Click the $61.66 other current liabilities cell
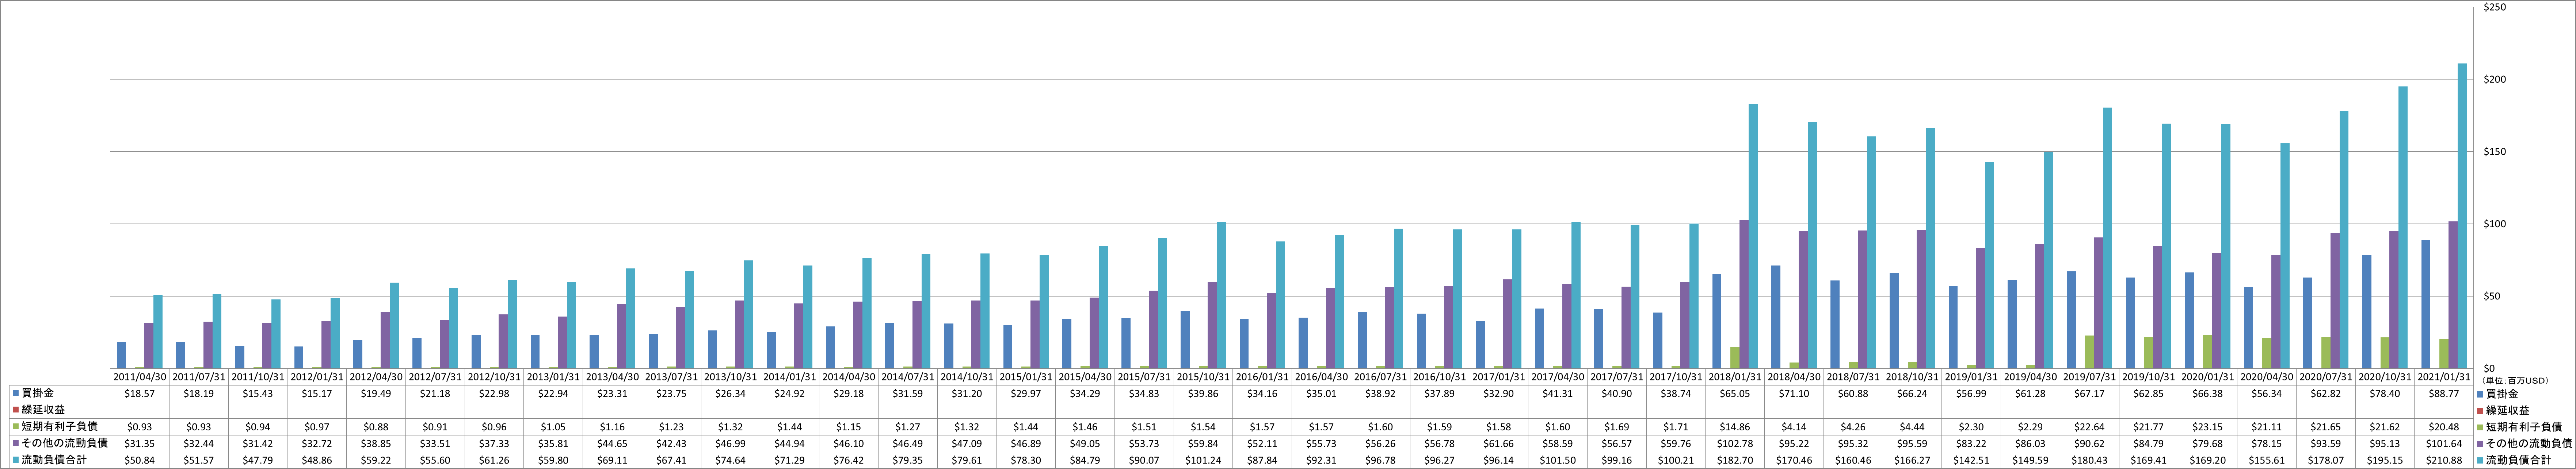 [1499, 443]
